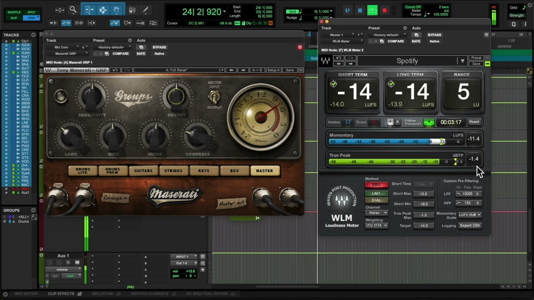
Task: Open Channel Stereo dropdown
Action: (376, 213)
